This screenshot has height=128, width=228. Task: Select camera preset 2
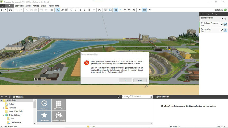click(85, 10)
